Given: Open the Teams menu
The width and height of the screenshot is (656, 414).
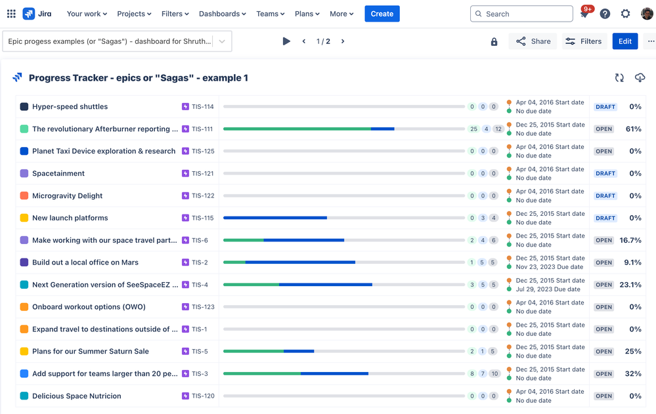Looking at the screenshot, I should pyautogui.click(x=271, y=14).
